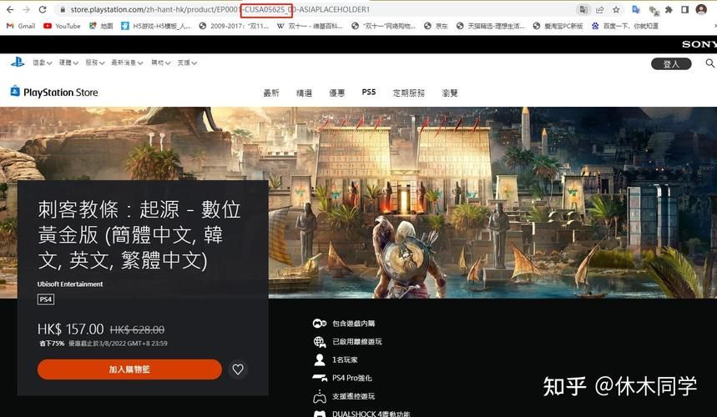Viewport: 717px width, 417px height.
Task: Open the site search magnifier
Action: 709,63
